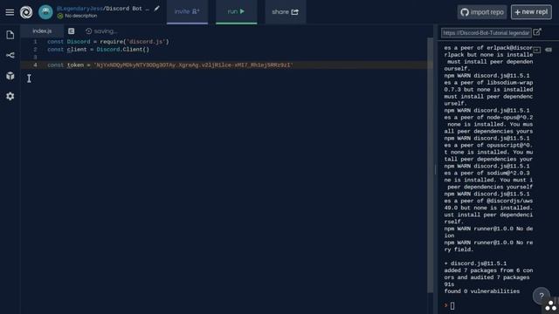Viewport: 559px width, 314px height.
Task: Click the Discord Bot repl title
Action: tap(128, 9)
